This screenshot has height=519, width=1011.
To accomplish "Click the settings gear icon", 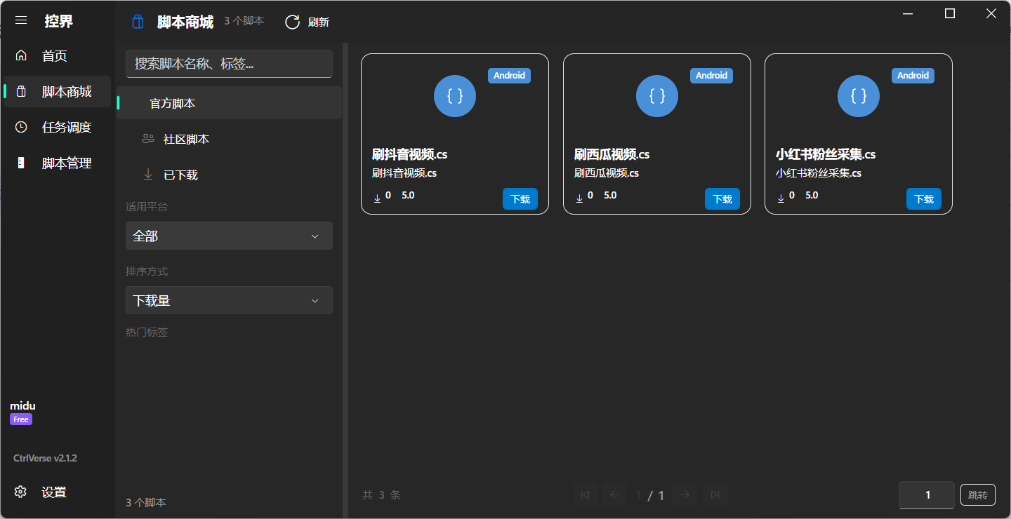I will point(20,492).
